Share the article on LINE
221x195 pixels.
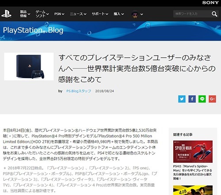202,99
